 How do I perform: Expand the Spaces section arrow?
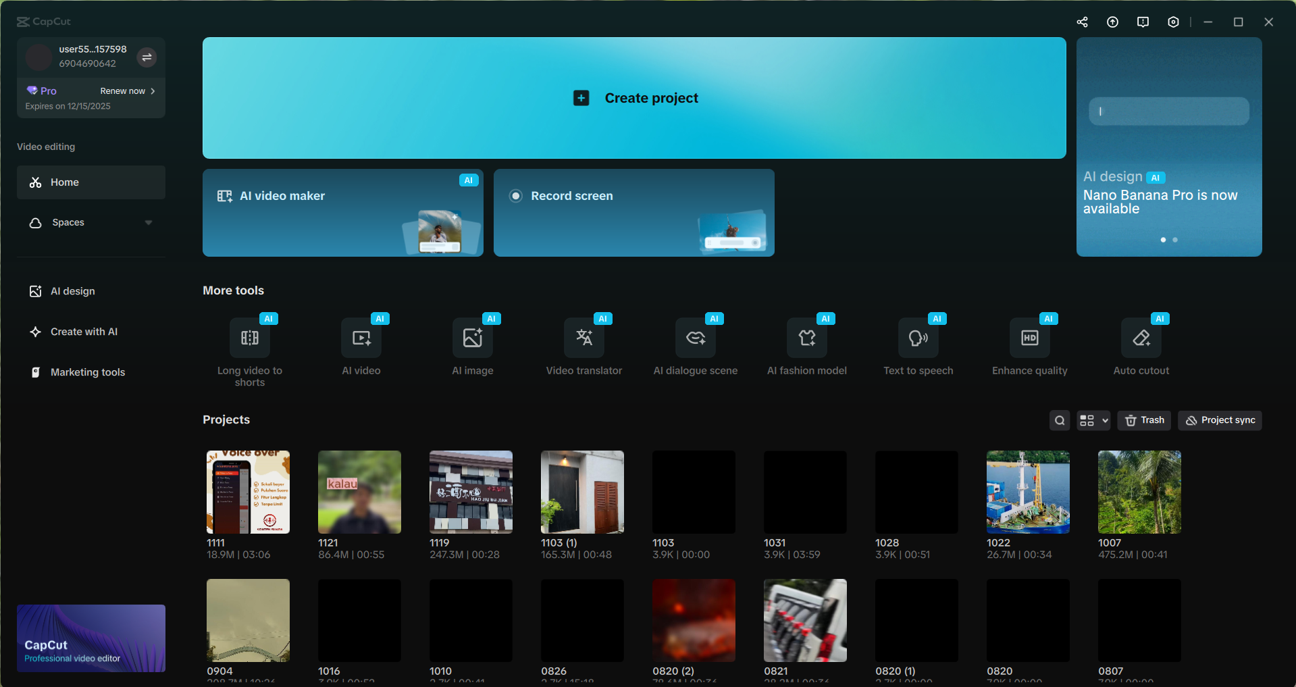[149, 222]
